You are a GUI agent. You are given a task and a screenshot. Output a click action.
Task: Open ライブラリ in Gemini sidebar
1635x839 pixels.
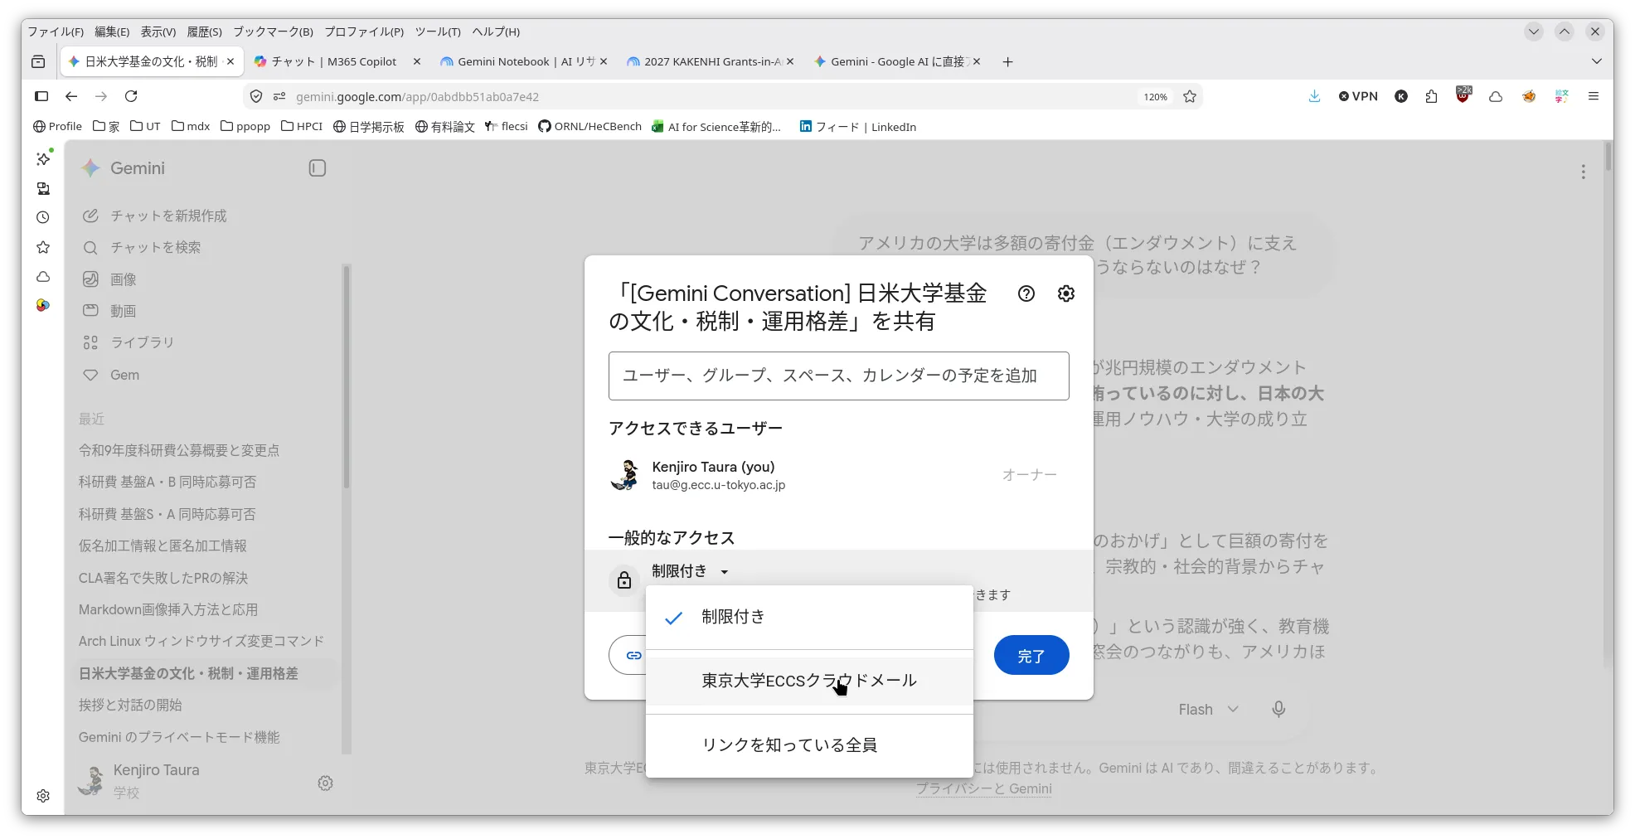click(x=142, y=342)
